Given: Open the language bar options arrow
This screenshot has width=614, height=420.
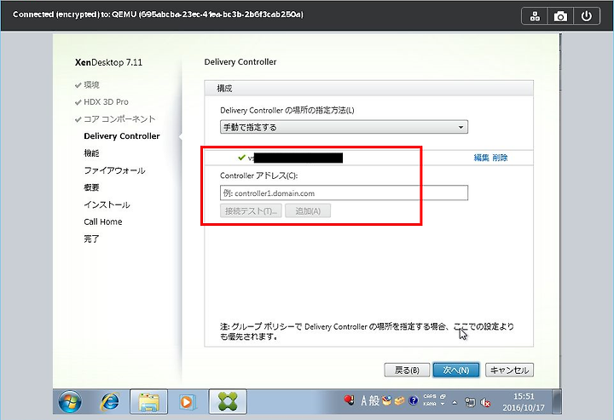Looking at the screenshot, I should (443, 404).
